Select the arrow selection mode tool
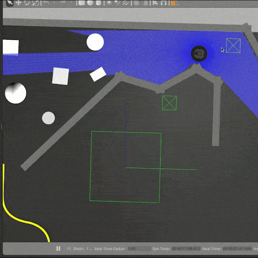This screenshot has width=258, height=258. tap(10, 3)
